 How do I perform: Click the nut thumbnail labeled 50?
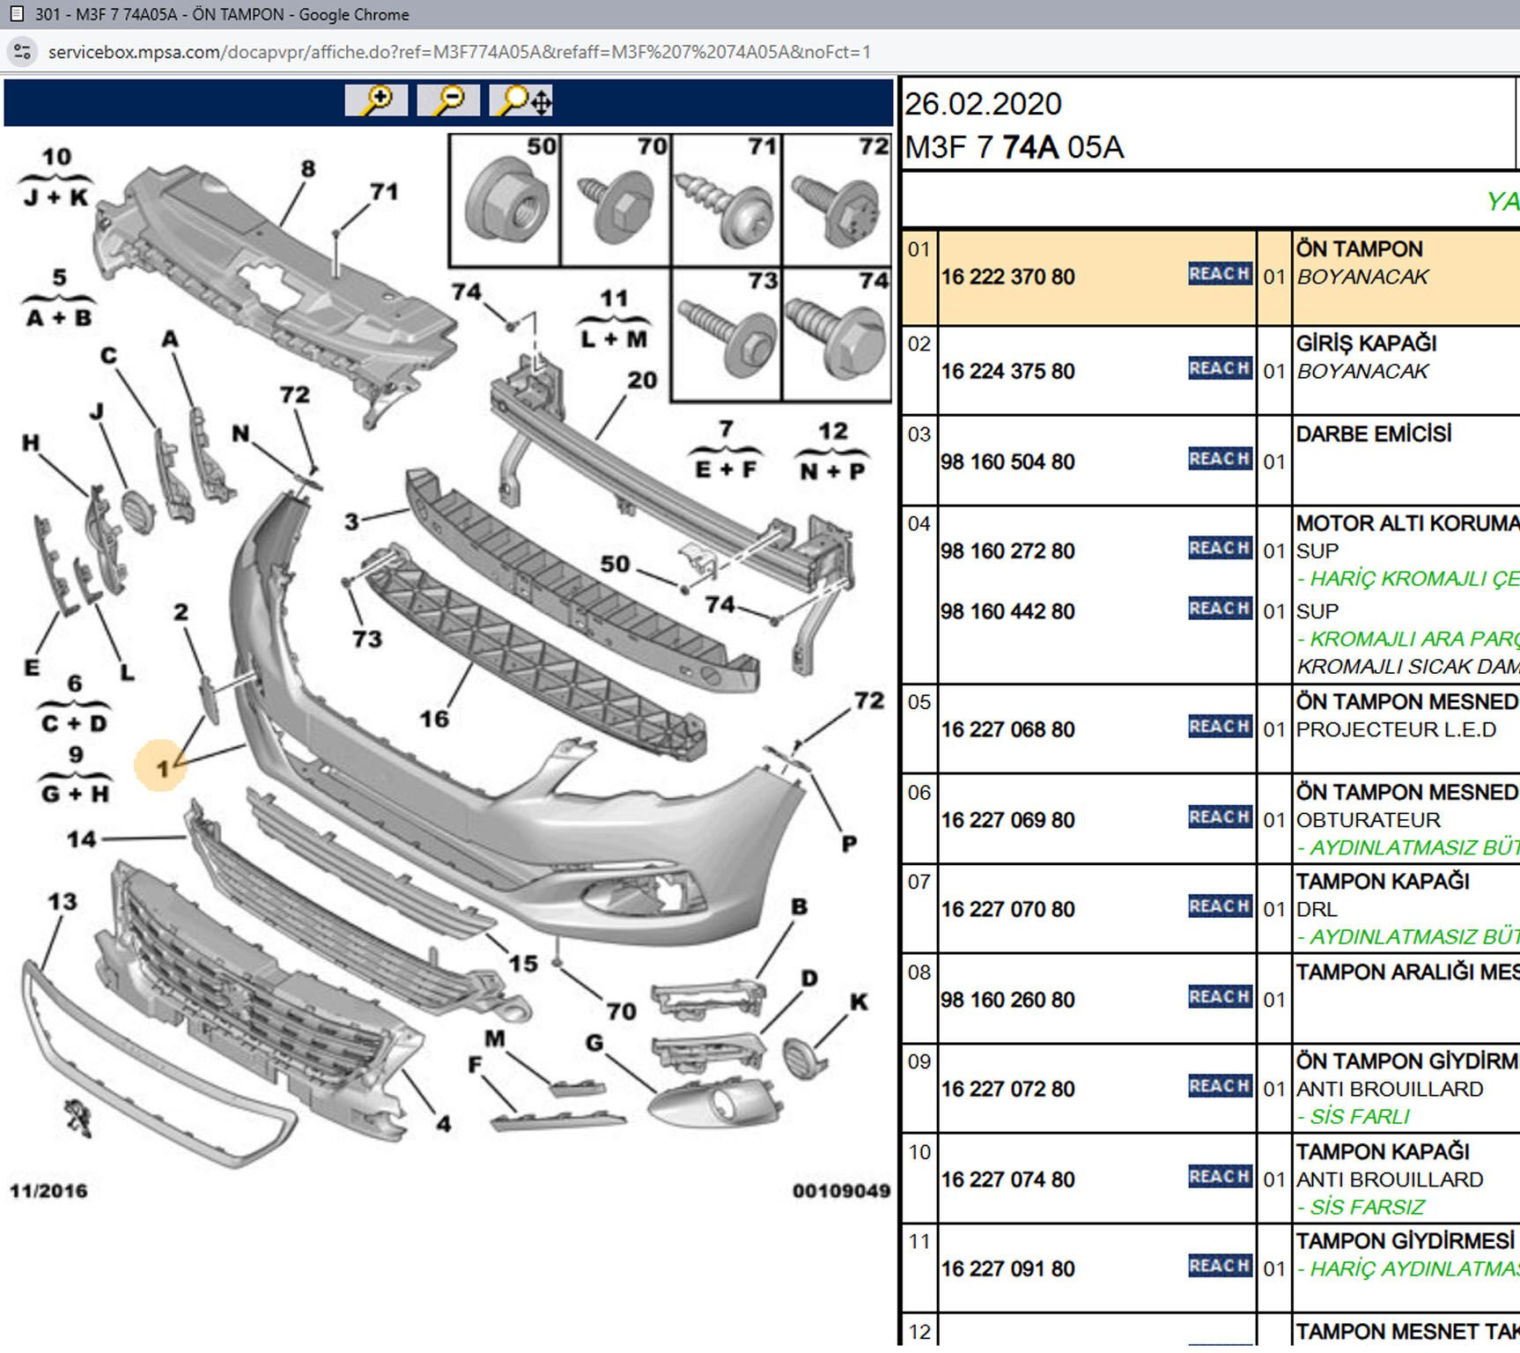pyautogui.click(x=505, y=202)
